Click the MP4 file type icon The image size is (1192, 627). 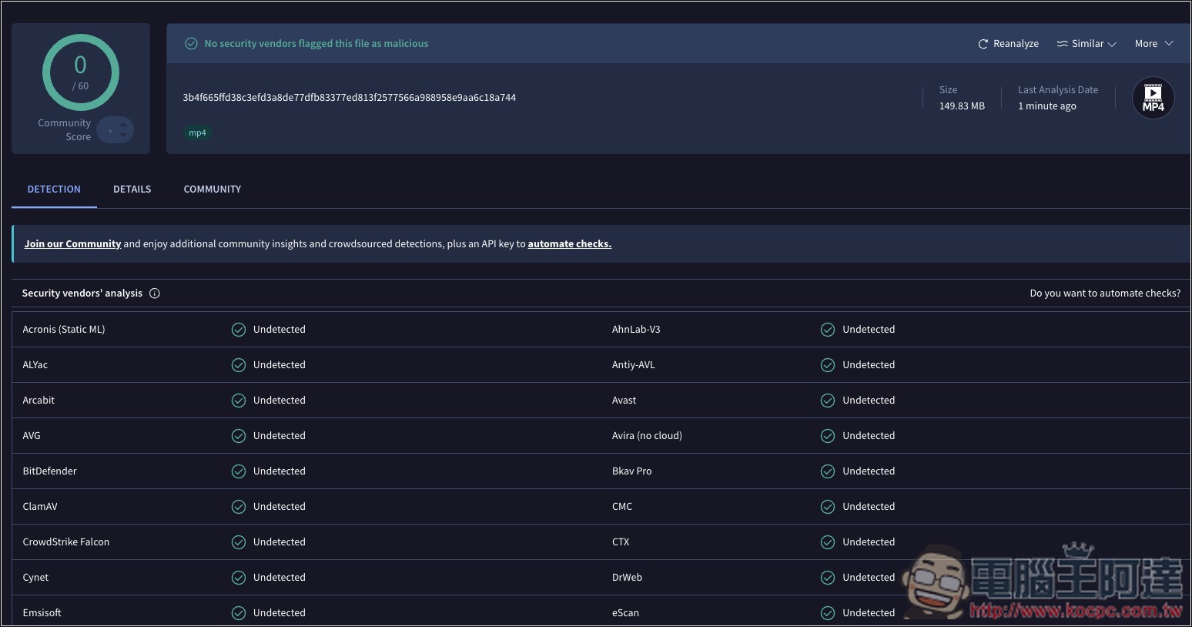[x=1153, y=98]
